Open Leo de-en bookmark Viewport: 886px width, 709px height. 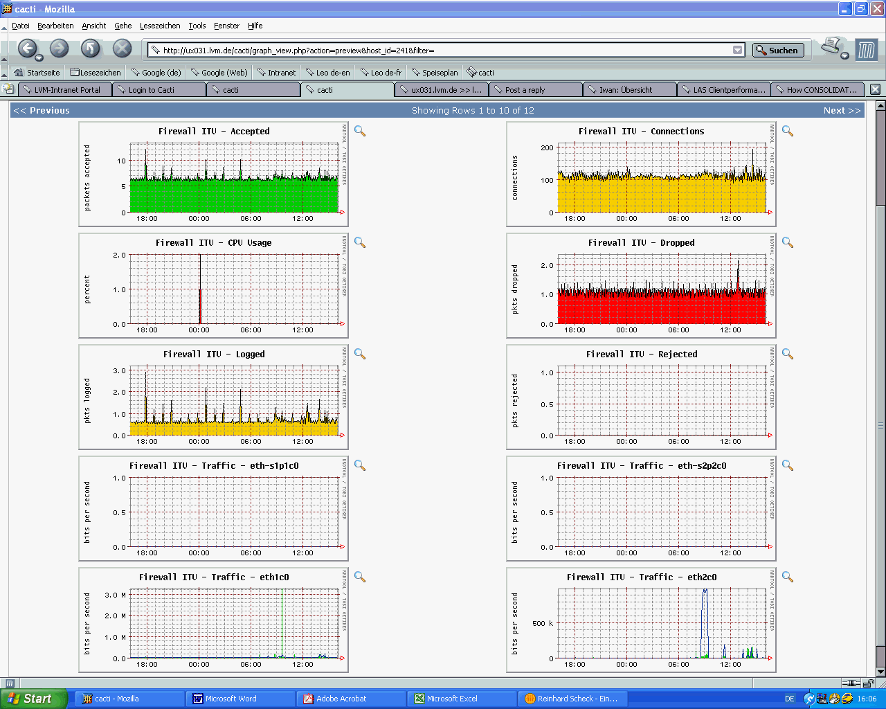[x=327, y=72]
